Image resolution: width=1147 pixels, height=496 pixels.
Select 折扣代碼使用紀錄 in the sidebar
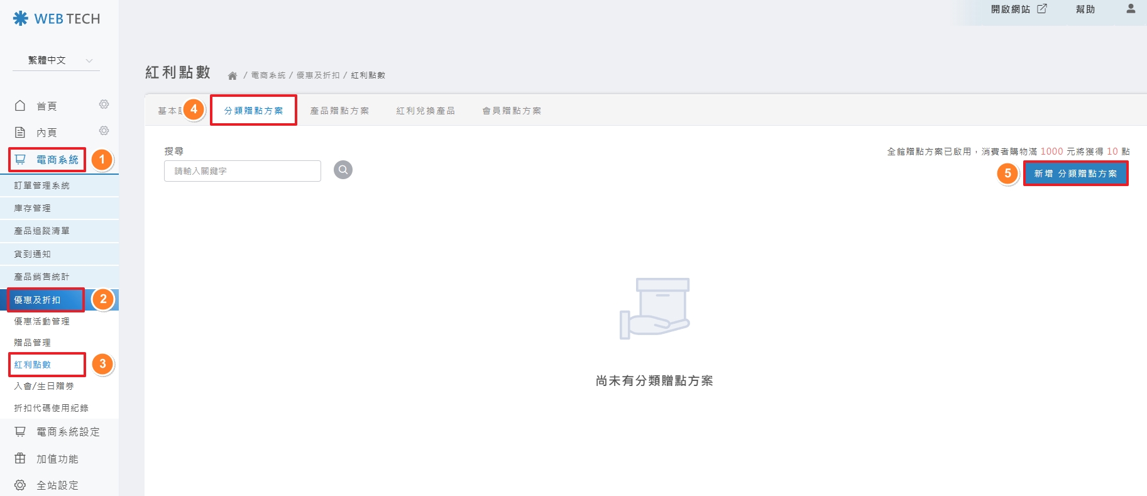(x=52, y=408)
